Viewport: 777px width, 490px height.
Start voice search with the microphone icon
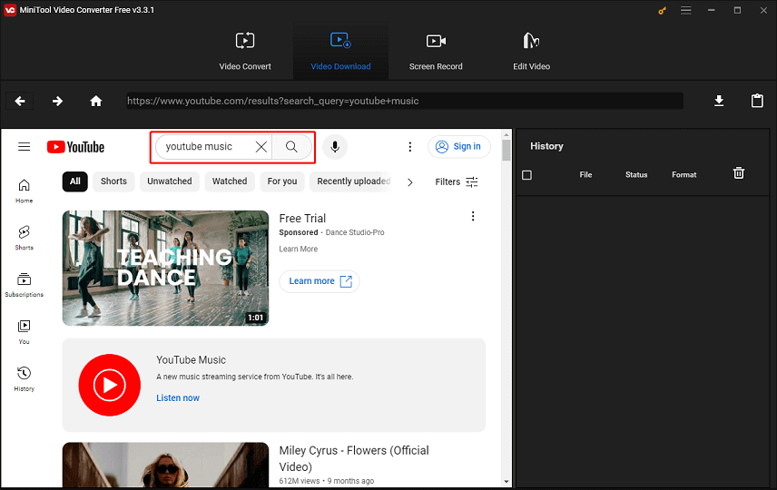(335, 147)
